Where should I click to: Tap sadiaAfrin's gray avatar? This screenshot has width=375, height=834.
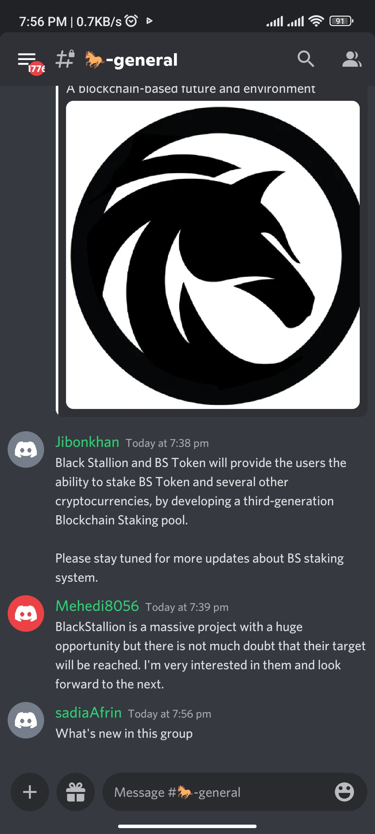click(x=26, y=720)
